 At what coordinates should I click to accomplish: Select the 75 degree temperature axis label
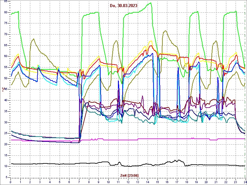6,23
